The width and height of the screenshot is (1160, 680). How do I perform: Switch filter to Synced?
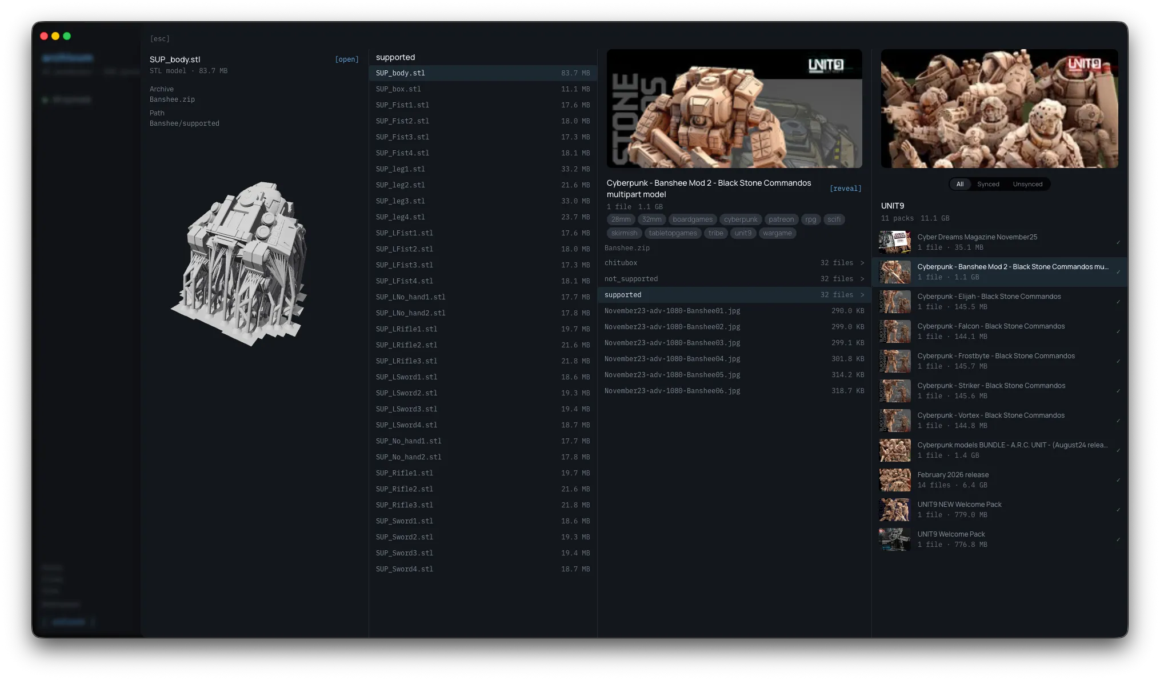pyautogui.click(x=988, y=184)
